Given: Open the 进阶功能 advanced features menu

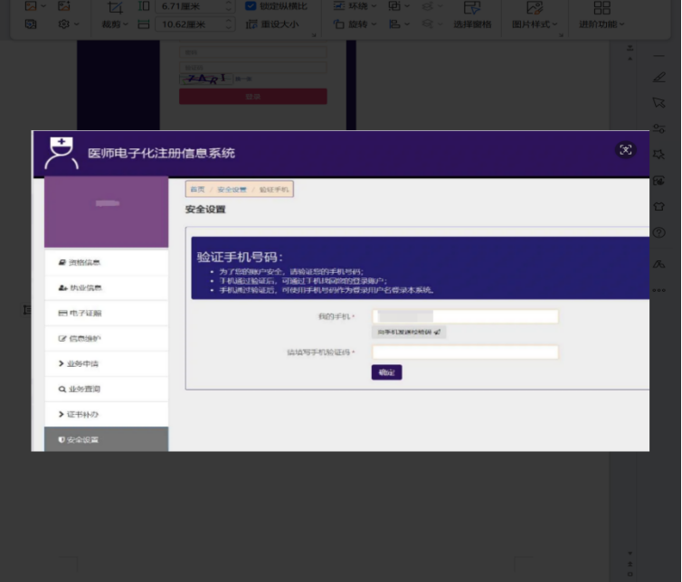Looking at the screenshot, I should tap(602, 14).
